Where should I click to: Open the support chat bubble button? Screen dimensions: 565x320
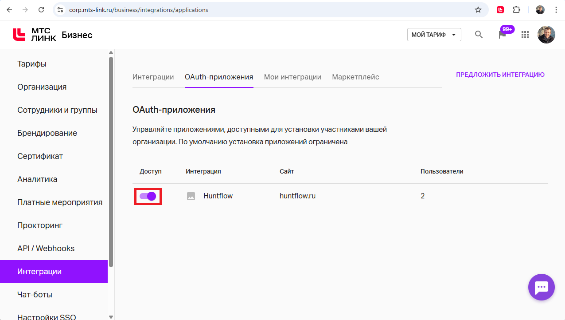(542, 287)
